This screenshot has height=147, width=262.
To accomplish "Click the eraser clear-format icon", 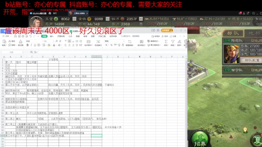I will (x=59, y=45).
